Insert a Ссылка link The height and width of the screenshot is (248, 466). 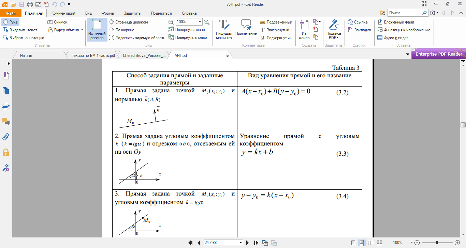(358, 22)
